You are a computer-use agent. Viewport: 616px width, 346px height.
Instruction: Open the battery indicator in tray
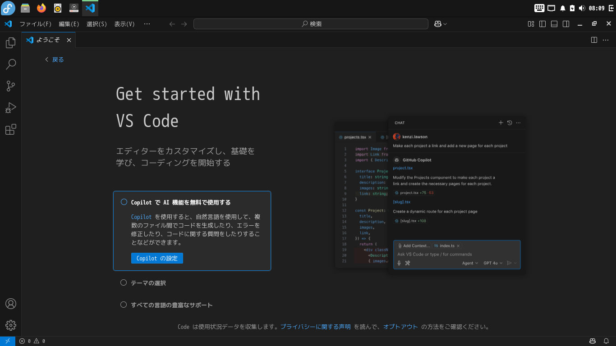(x=572, y=8)
